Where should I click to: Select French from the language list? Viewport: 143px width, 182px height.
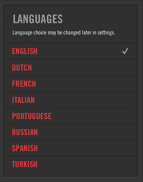[70, 84]
